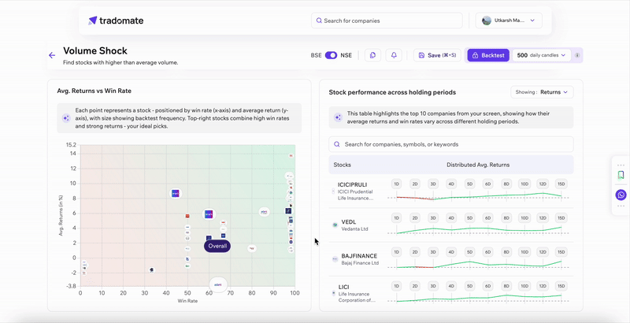Click the back arrow beside Volume Shock

pos(52,55)
